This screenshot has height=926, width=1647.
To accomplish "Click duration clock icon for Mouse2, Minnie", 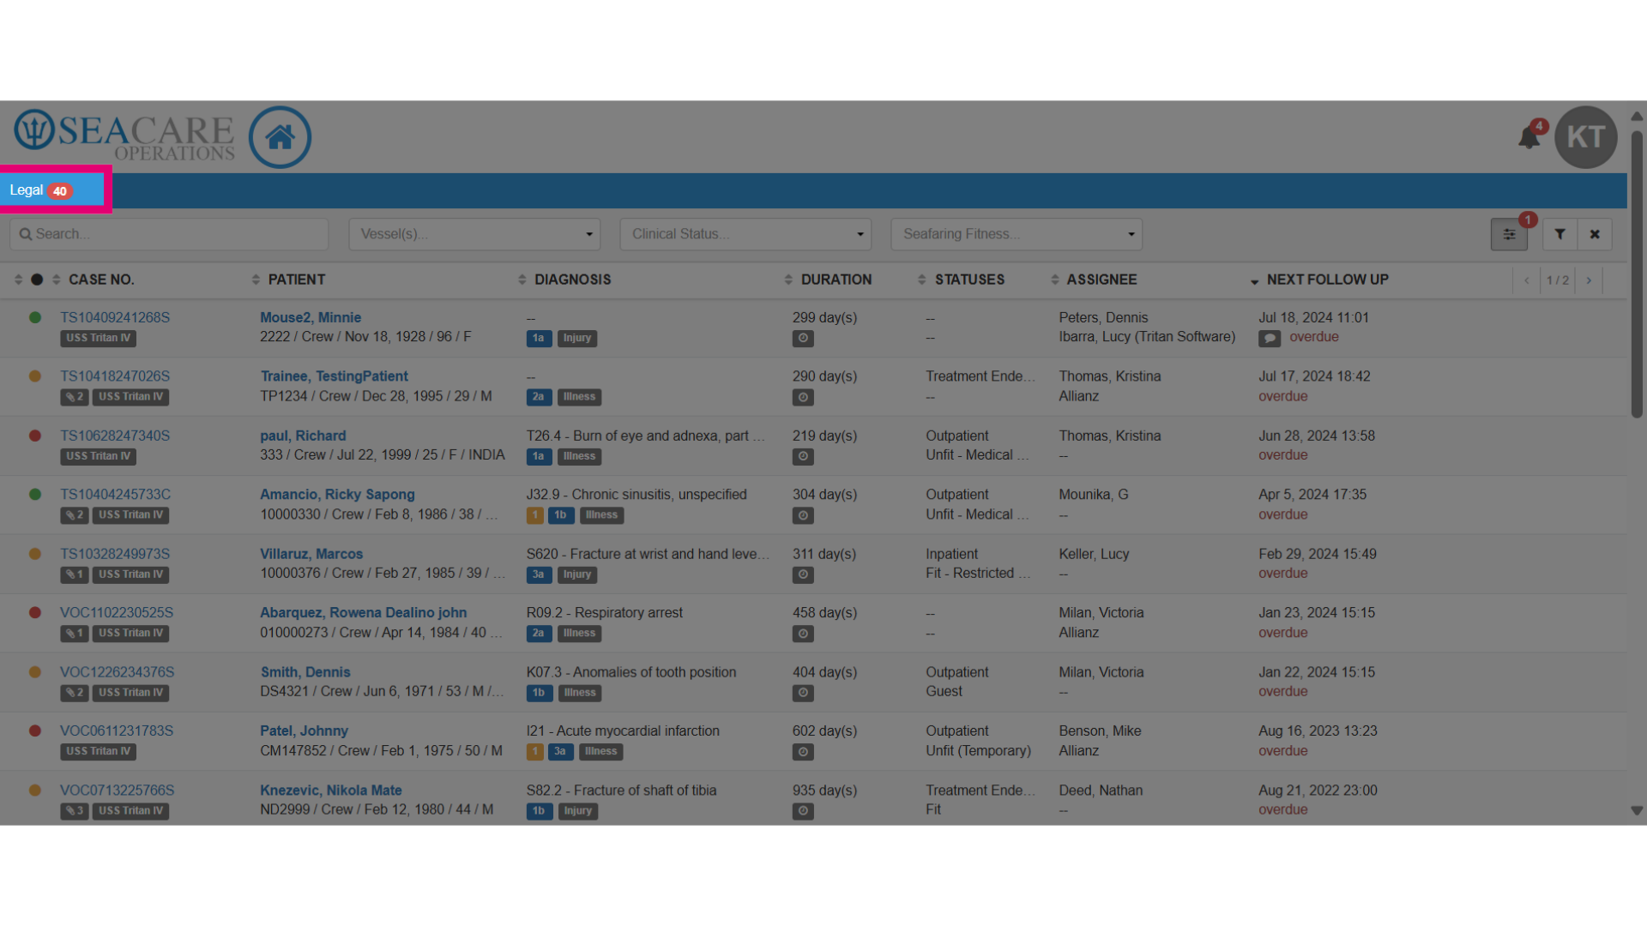I will 803,339.
